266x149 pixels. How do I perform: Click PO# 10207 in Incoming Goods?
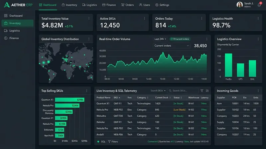235,135
